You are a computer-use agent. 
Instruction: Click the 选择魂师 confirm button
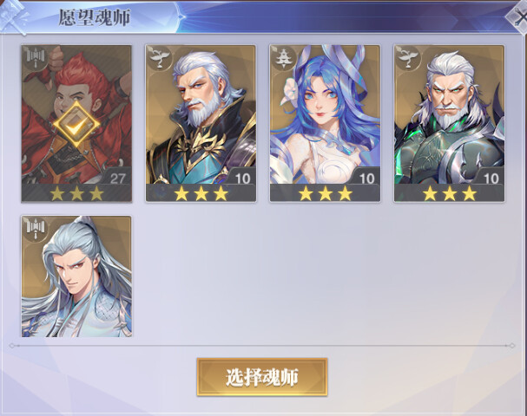[262, 377]
